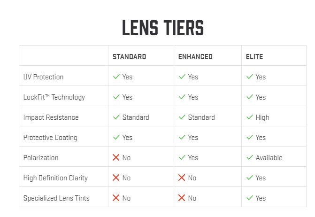Click red X for Standard Specialized Lens Tints
Image resolution: width=315 pixels, height=217 pixels.
(116, 198)
